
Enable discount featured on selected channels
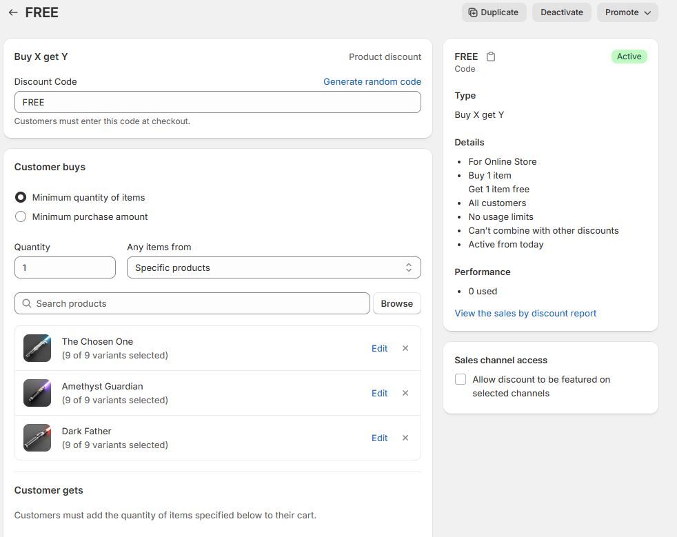coord(461,379)
